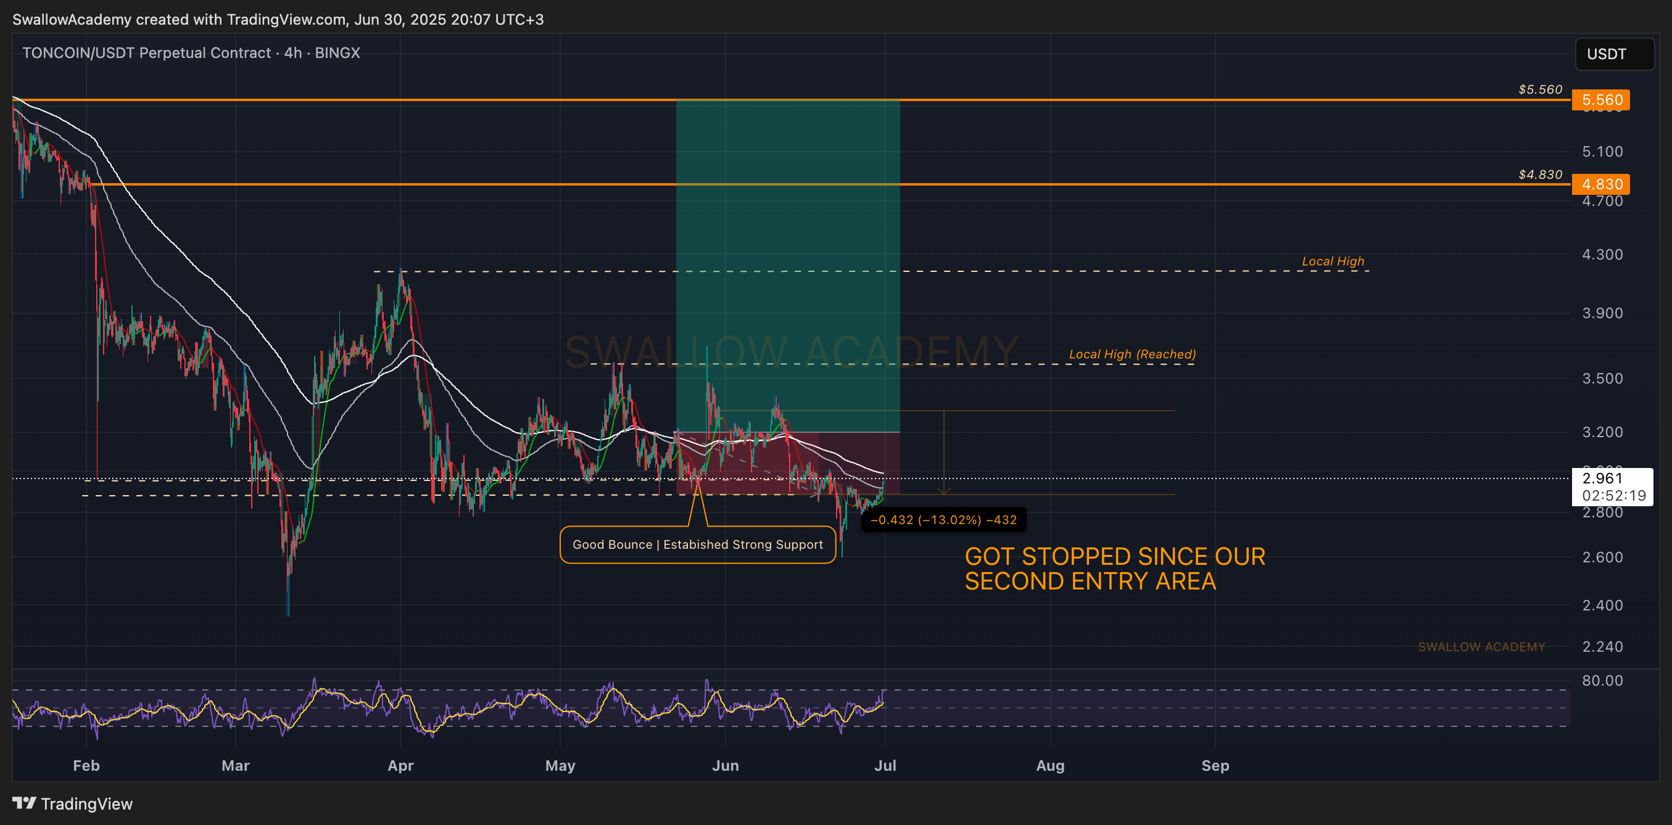Click the Sep date on time axis
The height and width of the screenshot is (825, 1672).
pyautogui.click(x=1215, y=765)
